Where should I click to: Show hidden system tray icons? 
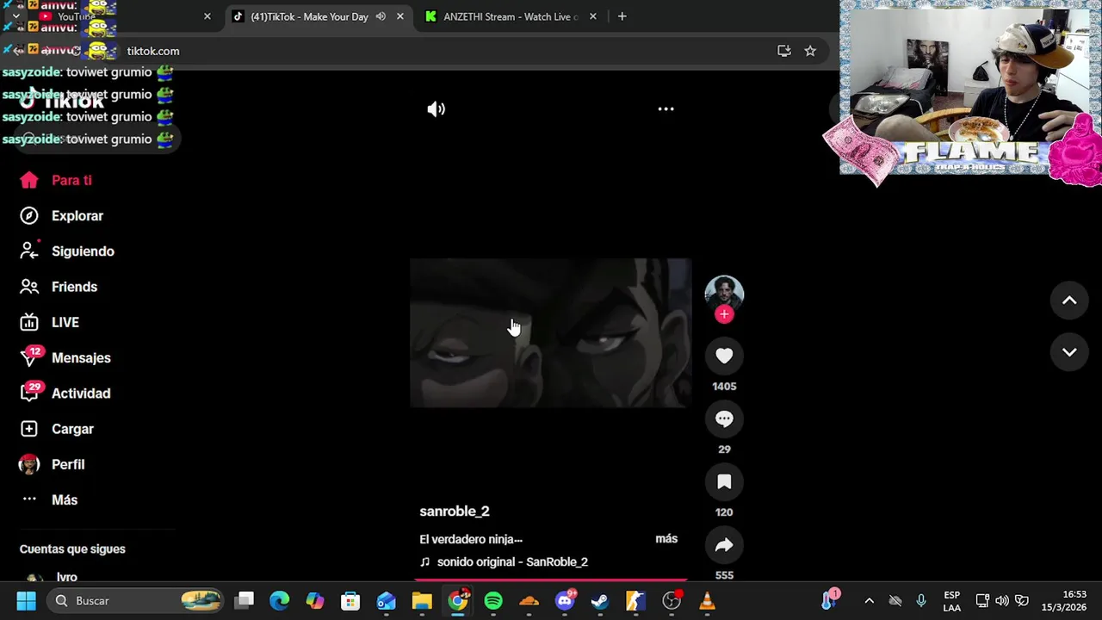click(x=869, y=600)
